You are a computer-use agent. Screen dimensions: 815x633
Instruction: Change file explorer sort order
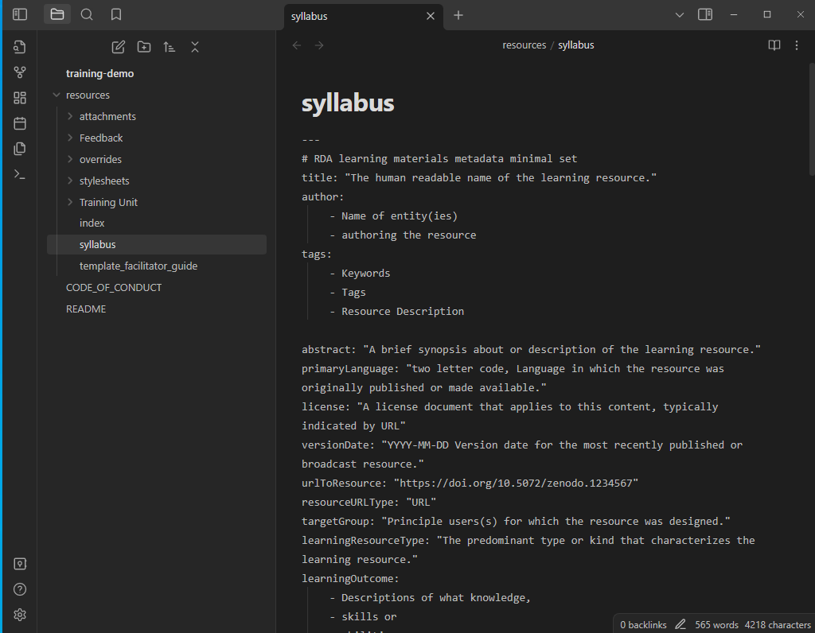[170, 47]
